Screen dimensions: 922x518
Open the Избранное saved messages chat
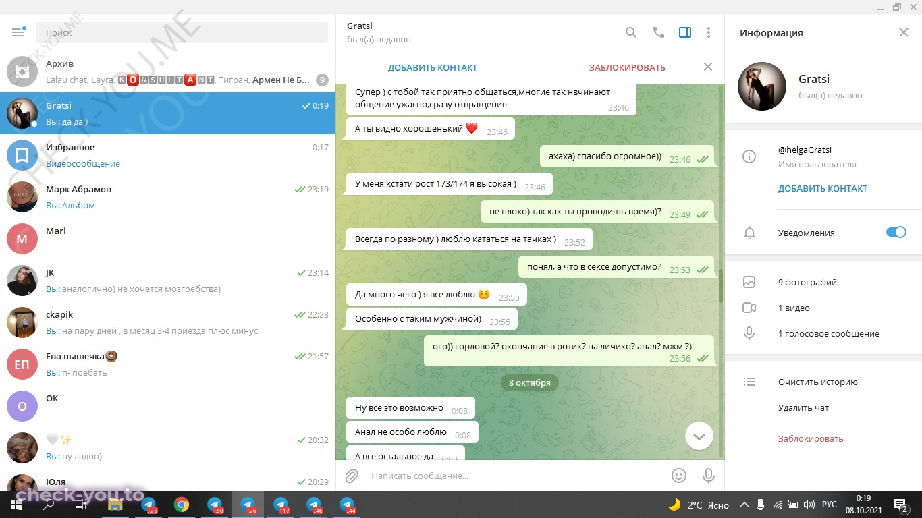tap(167, 155)
